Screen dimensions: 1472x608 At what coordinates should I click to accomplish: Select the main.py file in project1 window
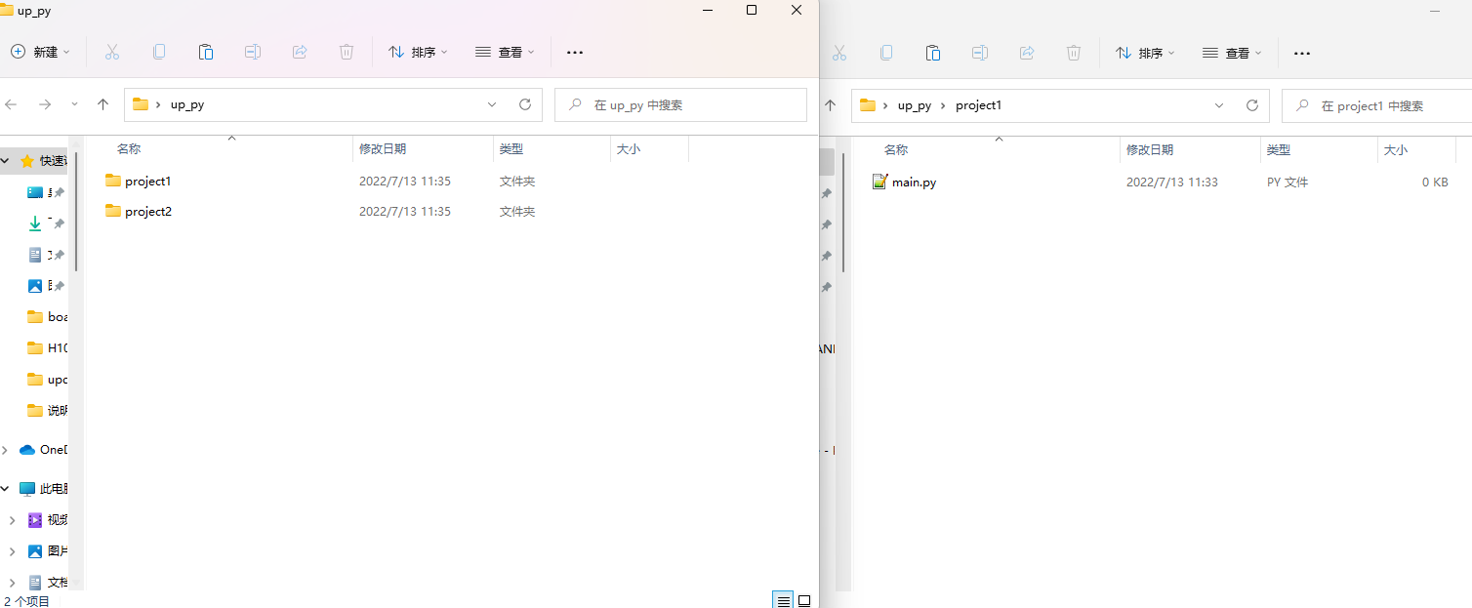[904, 182]
